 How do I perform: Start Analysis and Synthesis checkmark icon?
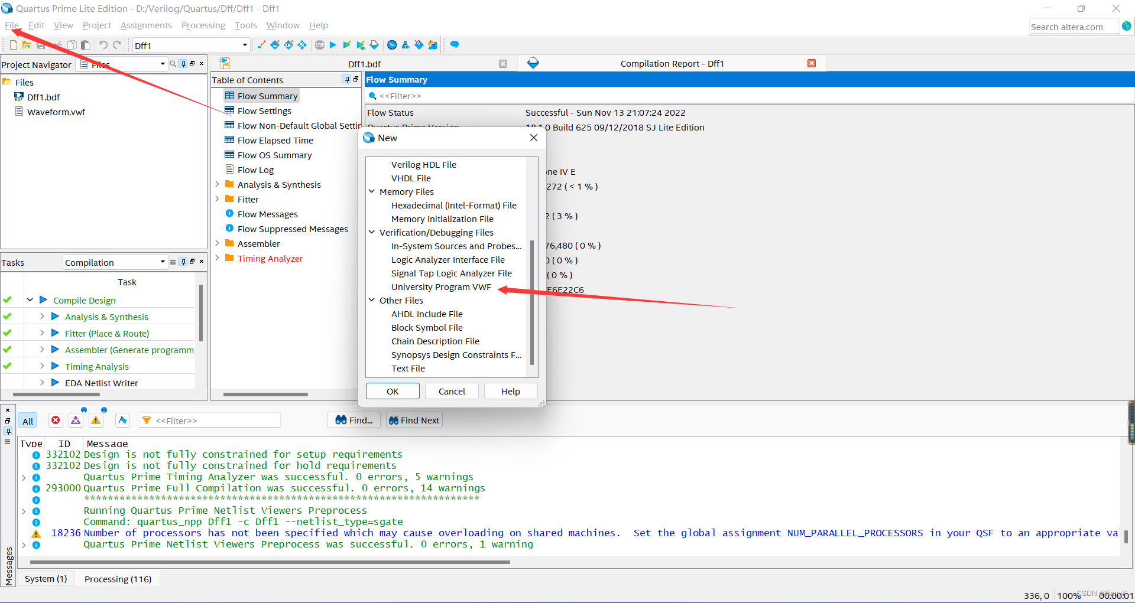[347, 45]
